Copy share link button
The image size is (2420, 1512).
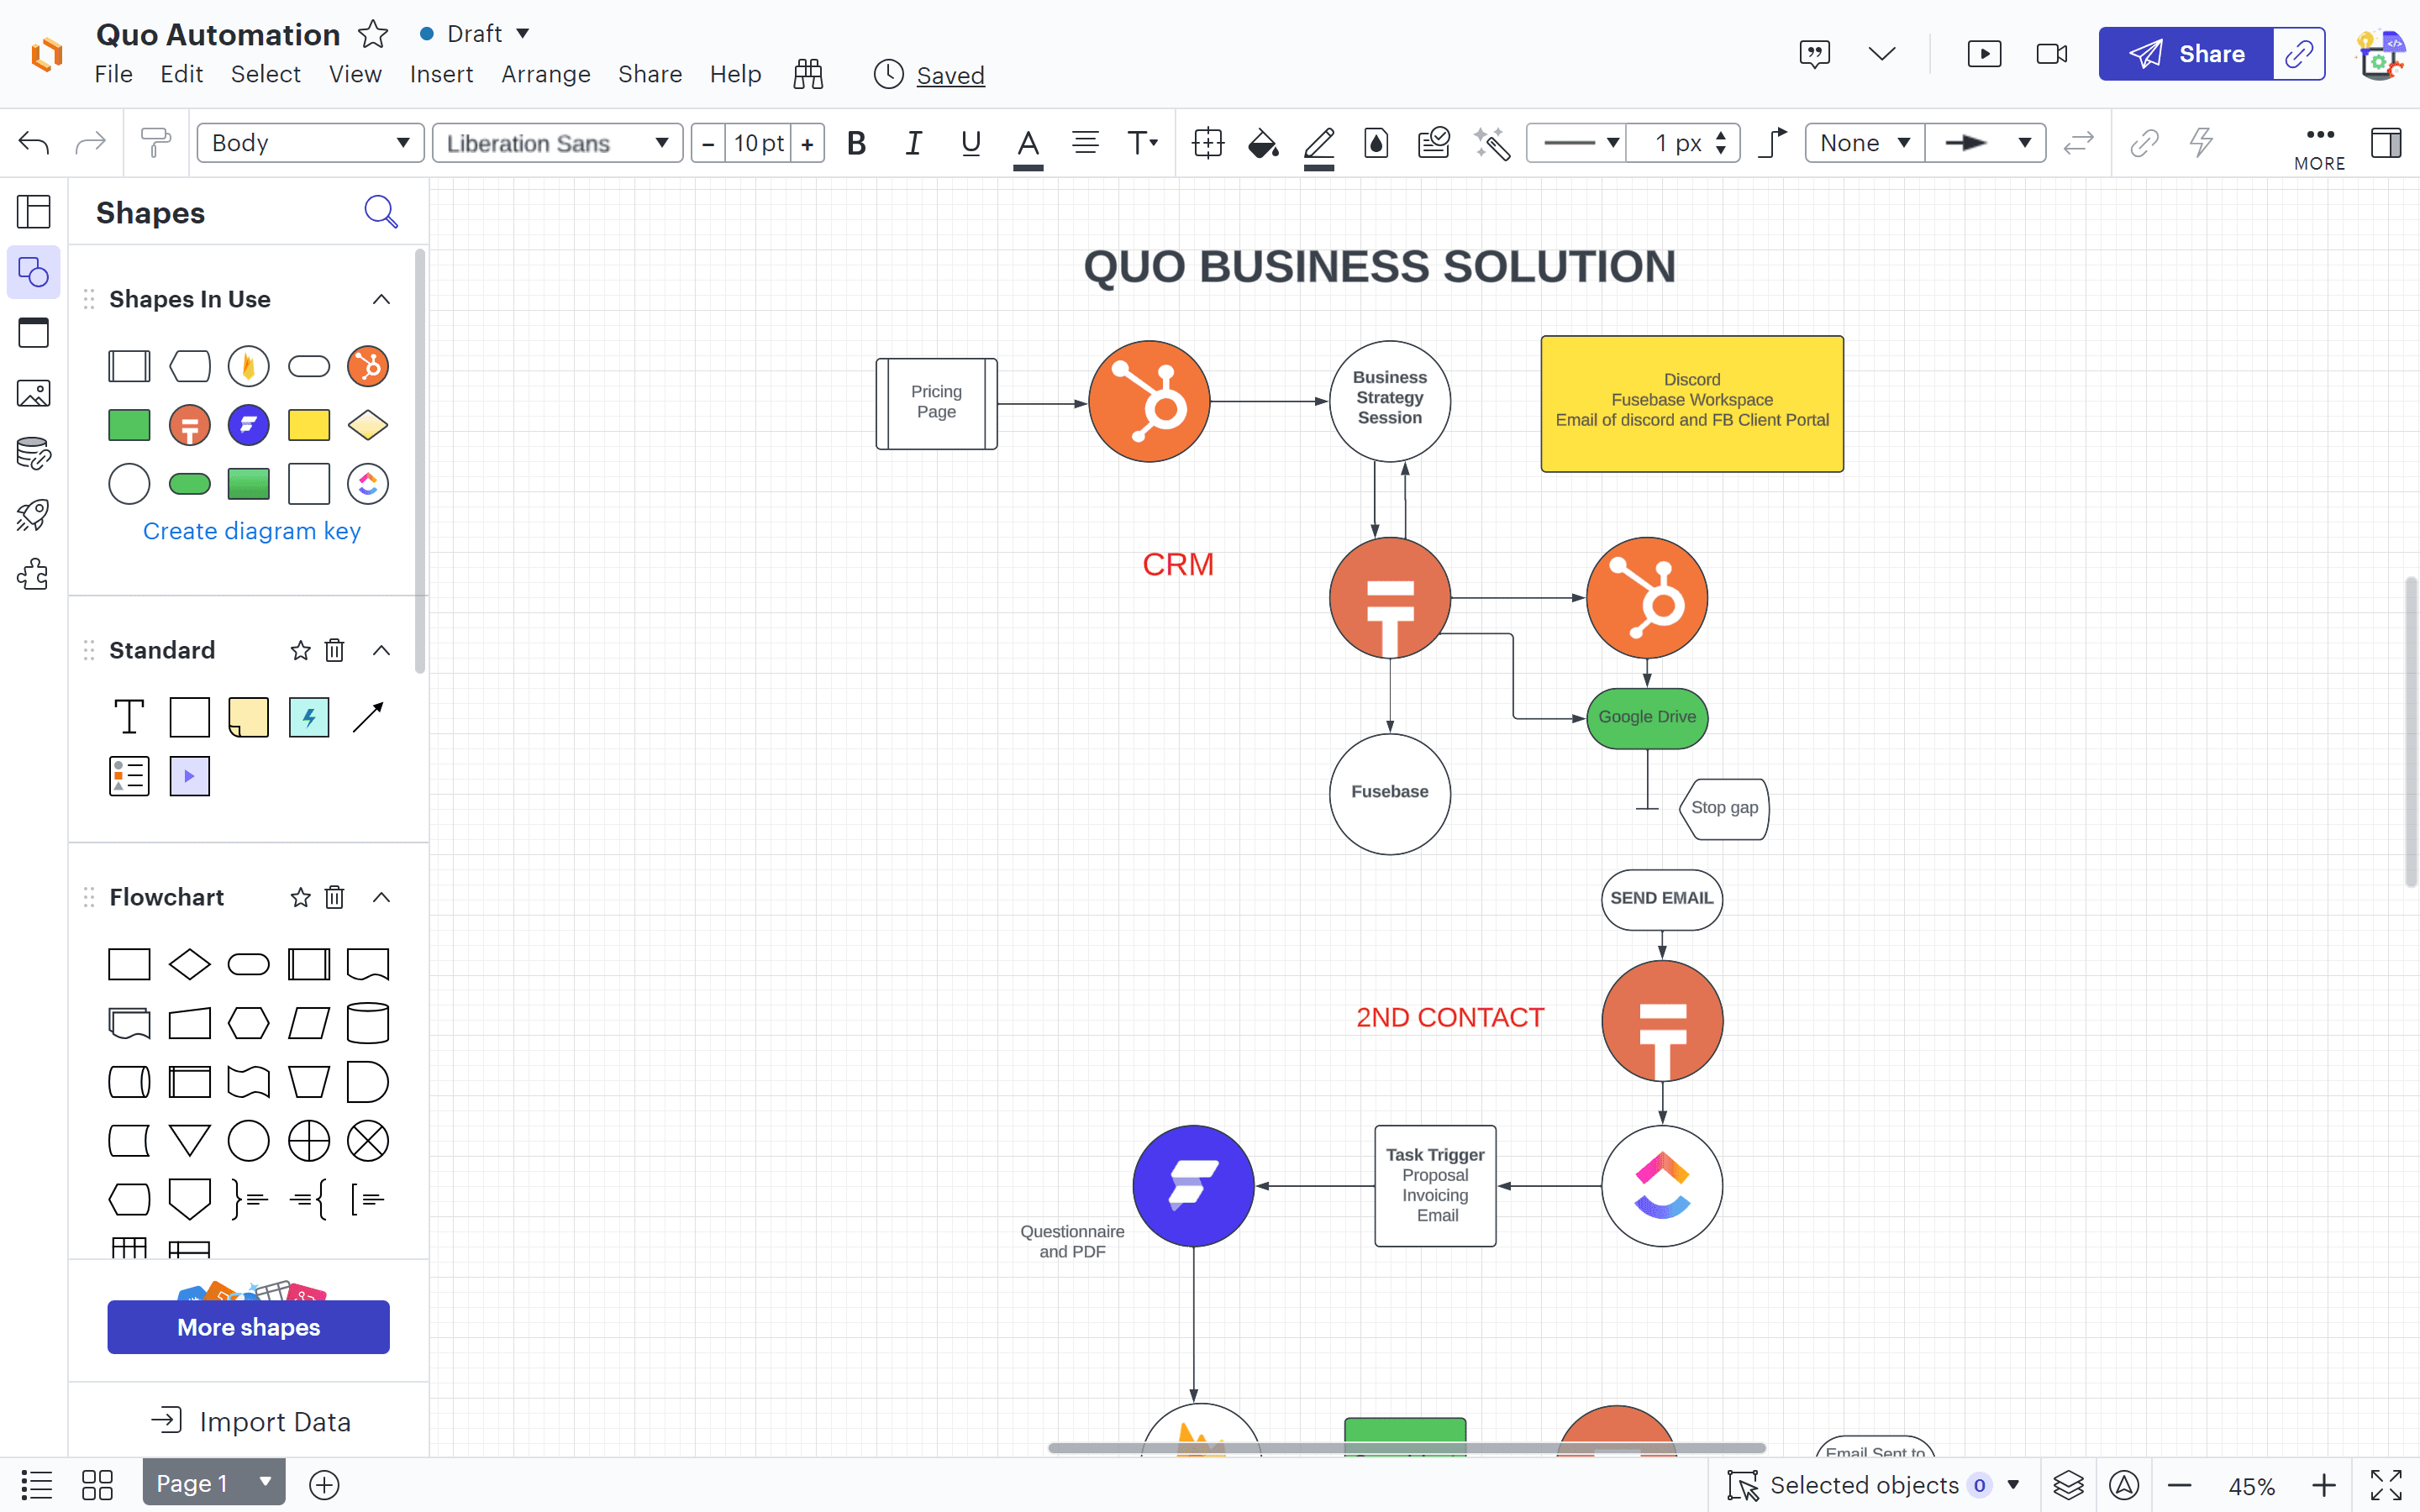[x=2299, y=54]
